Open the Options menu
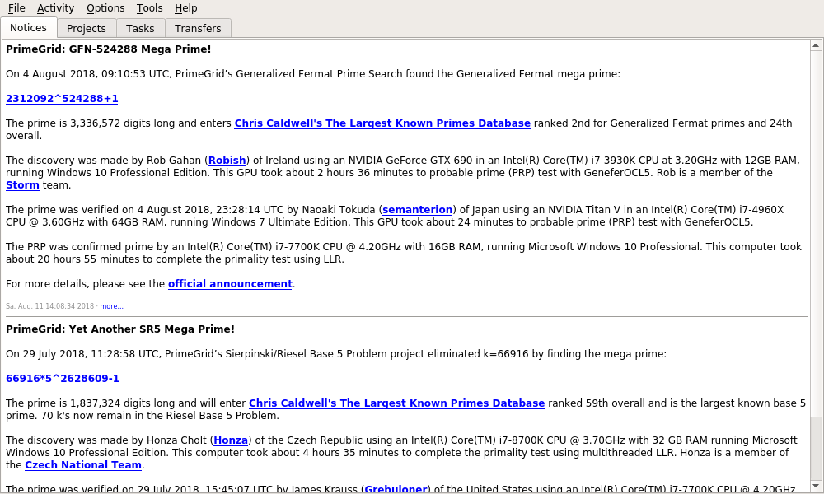The height and width of the screenshot is (494, 824). pyautogui.click(x=105, y=8)
